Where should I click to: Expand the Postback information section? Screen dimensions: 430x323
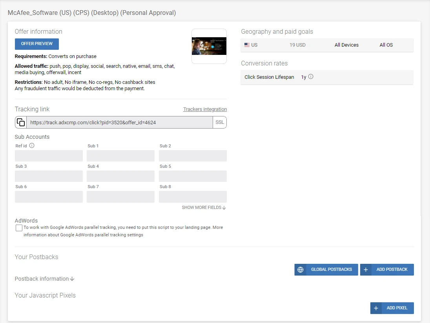(x=44, y=279)
